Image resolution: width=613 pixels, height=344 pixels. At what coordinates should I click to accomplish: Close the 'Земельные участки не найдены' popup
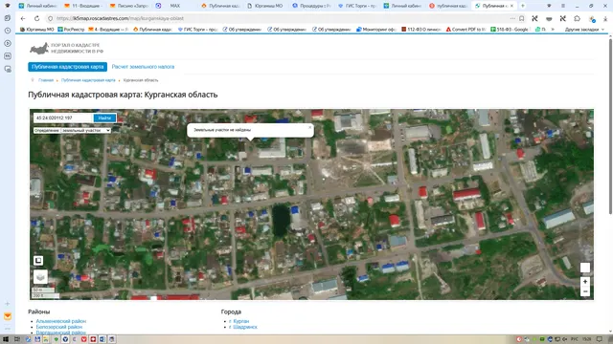coord(310,127)
